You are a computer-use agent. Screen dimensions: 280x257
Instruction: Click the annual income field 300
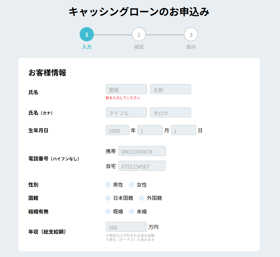point(126,227)
